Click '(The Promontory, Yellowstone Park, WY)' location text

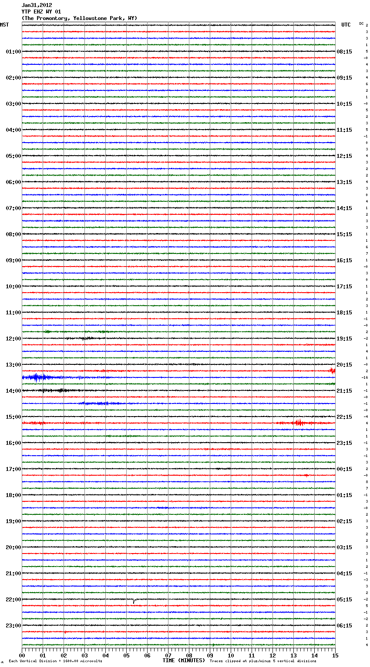(x=79, y=18)
